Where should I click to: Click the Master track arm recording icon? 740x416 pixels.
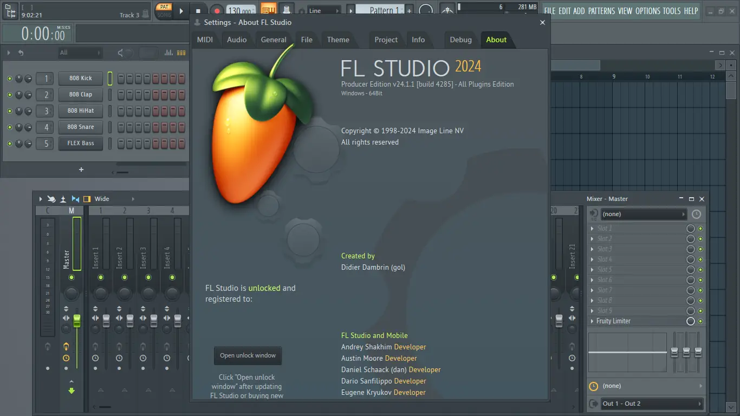point(66,346)
